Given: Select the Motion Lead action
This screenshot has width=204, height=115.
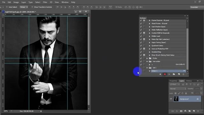Looking at the screenshot, I should tap(156, 36).
